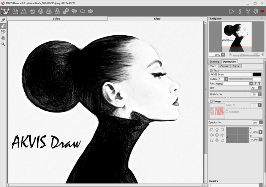Click the Save image toolbar icon

point(24,11)
